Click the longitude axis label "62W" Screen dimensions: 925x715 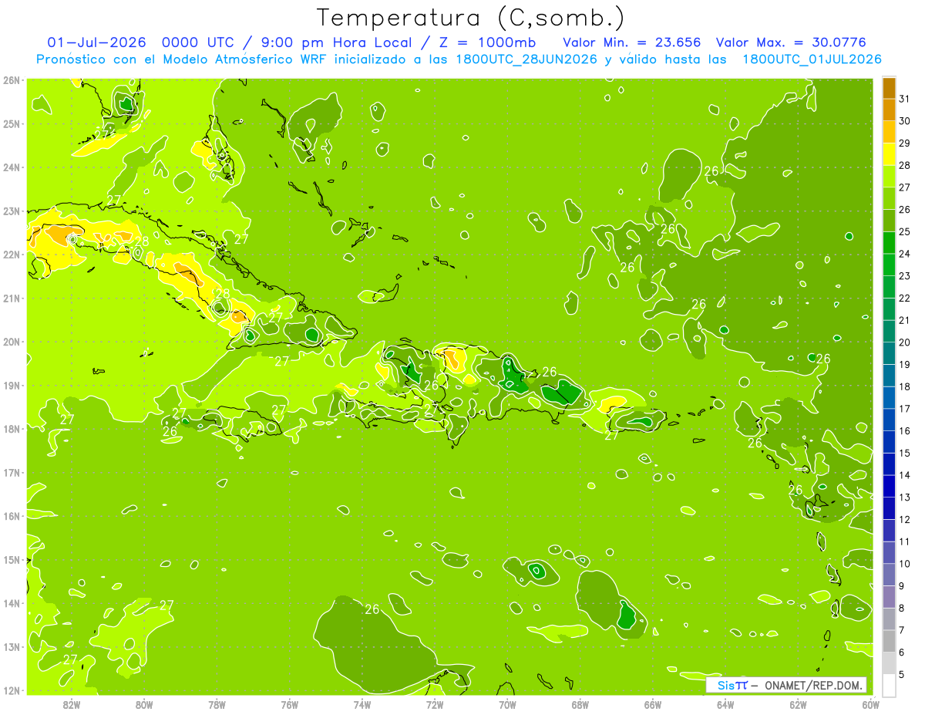click(x=798, y=703)
